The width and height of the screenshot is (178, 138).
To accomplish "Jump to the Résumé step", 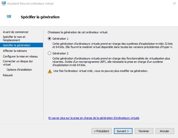I will (x=8, y=75).
